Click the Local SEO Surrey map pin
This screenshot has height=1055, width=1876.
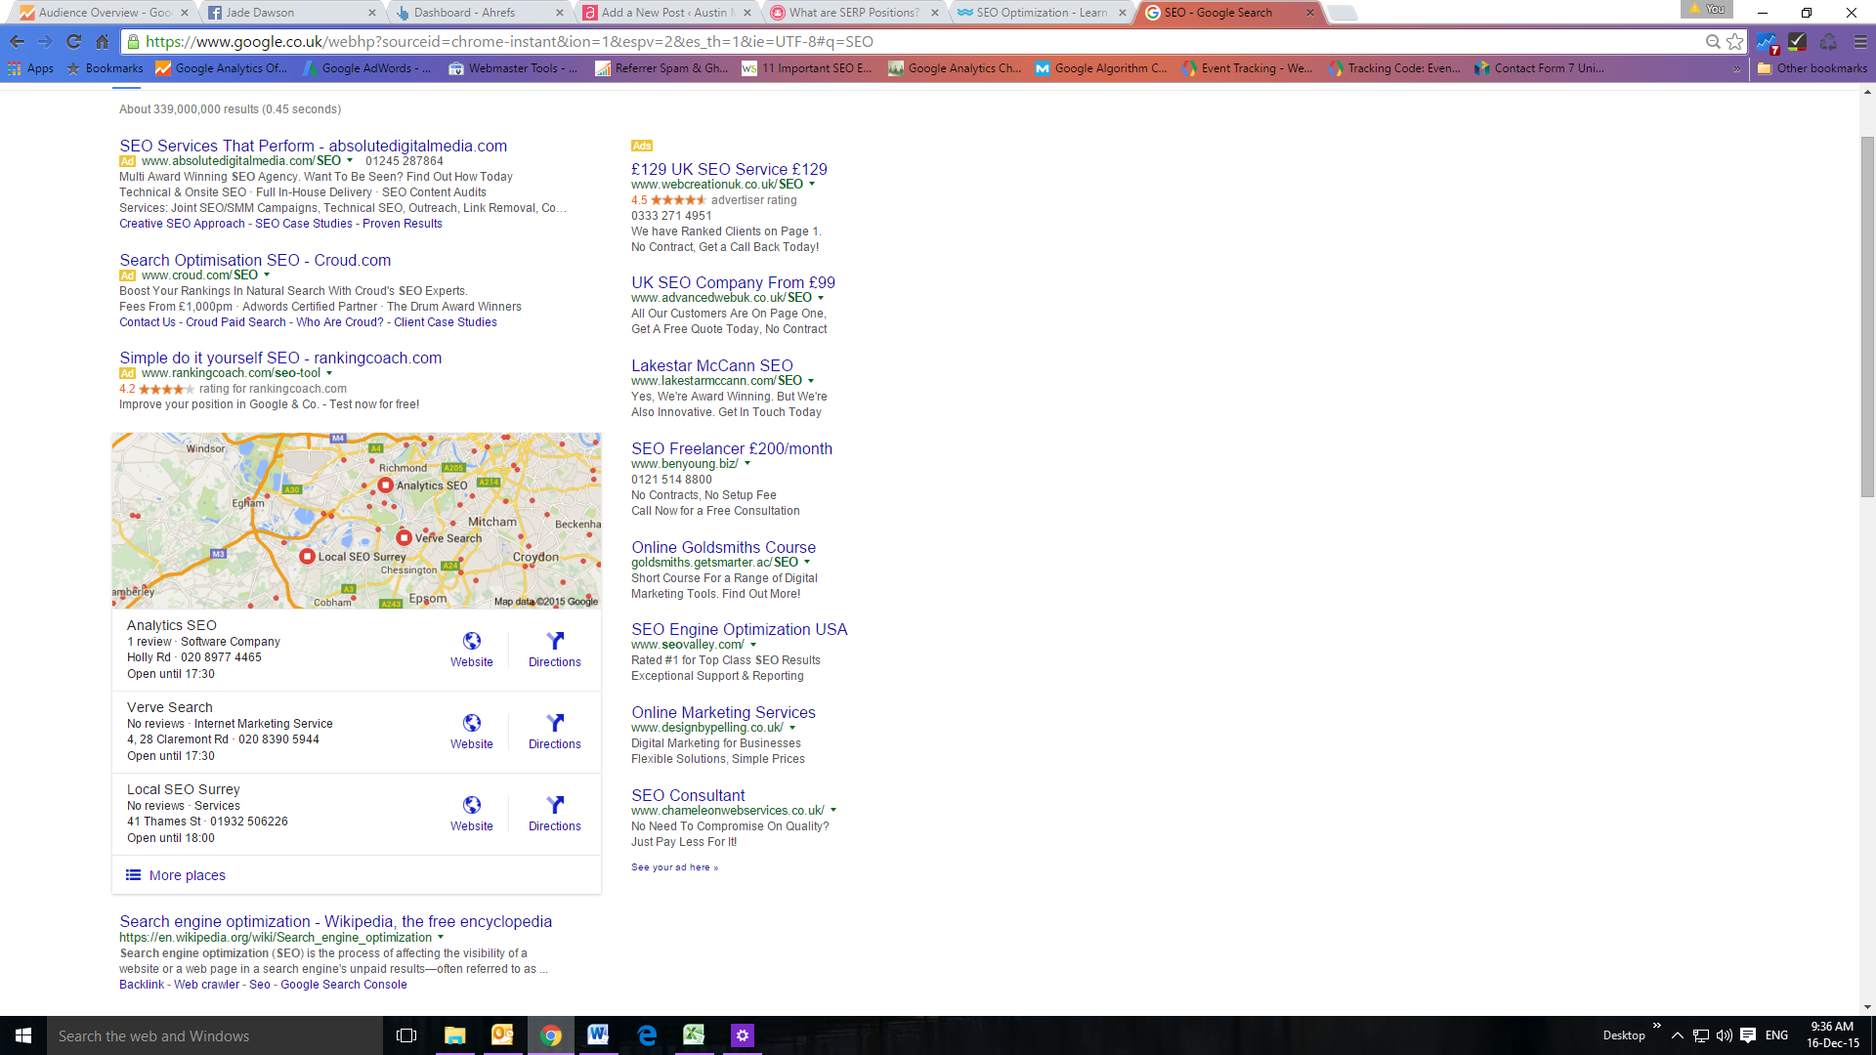tap(307, 556)
